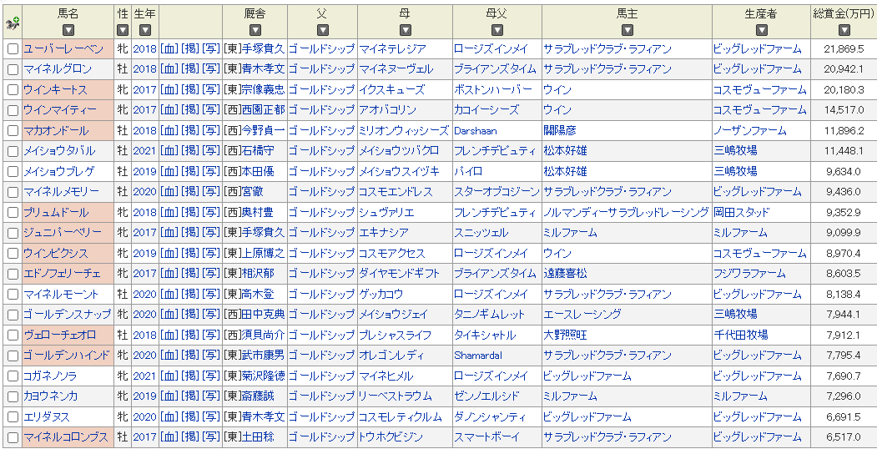Check the box for マイネルグロン

click(13, 70)
